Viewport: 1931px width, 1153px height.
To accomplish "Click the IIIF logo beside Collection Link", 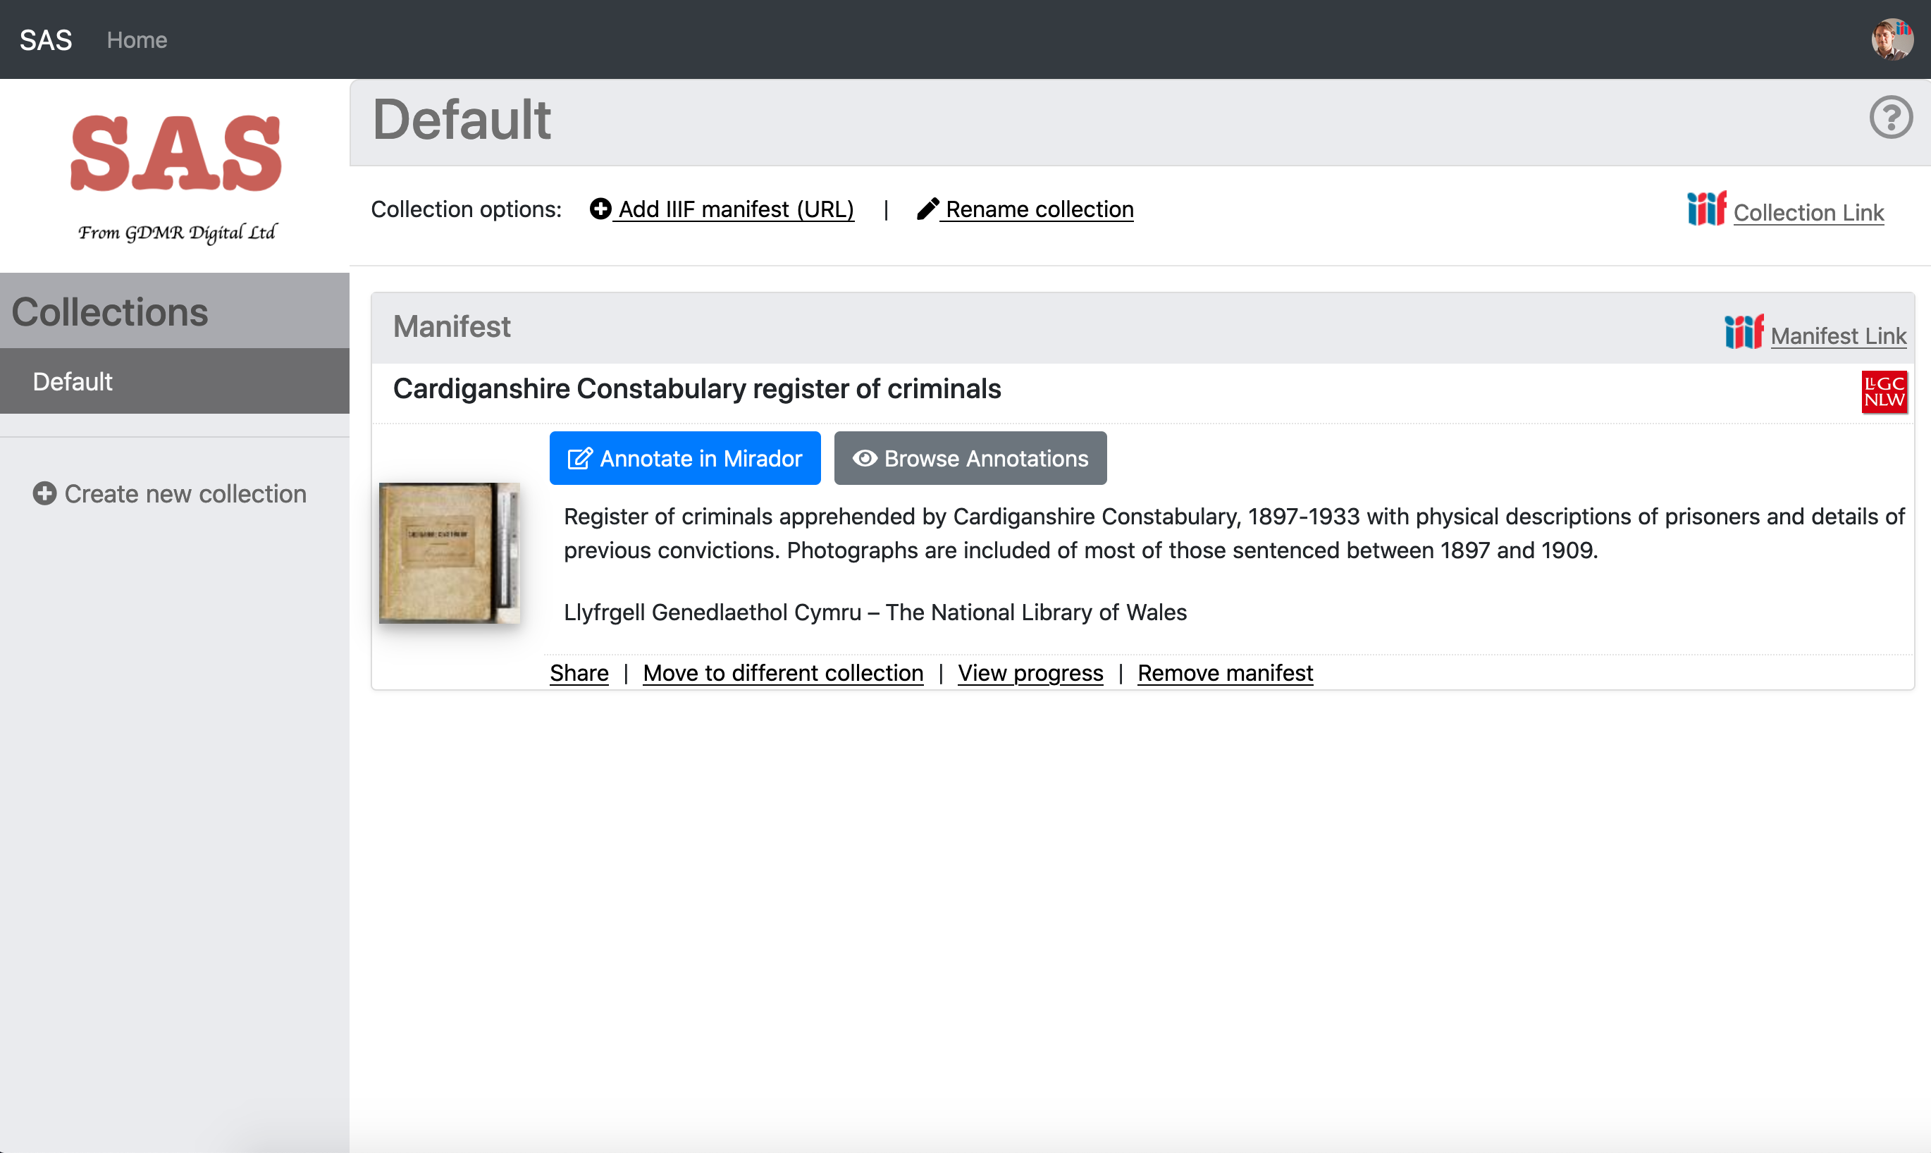I will coord(1706,208).
